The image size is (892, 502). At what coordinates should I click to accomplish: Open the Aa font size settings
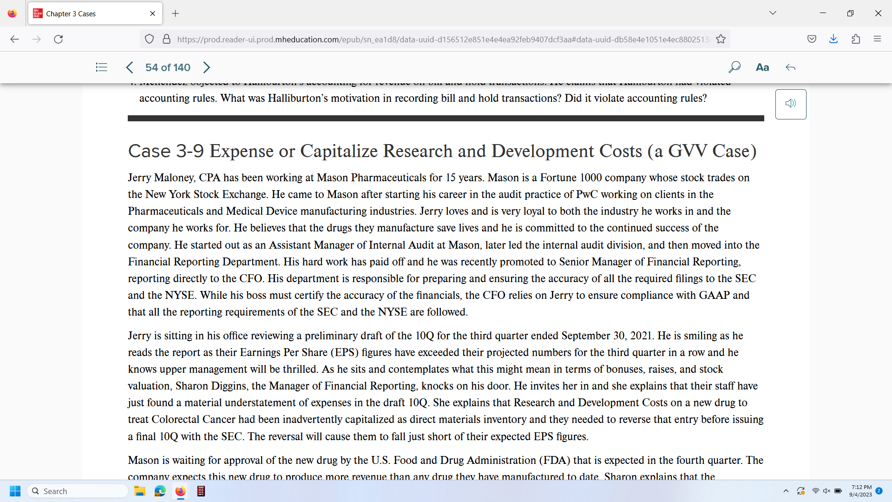[x=762, y=67]
